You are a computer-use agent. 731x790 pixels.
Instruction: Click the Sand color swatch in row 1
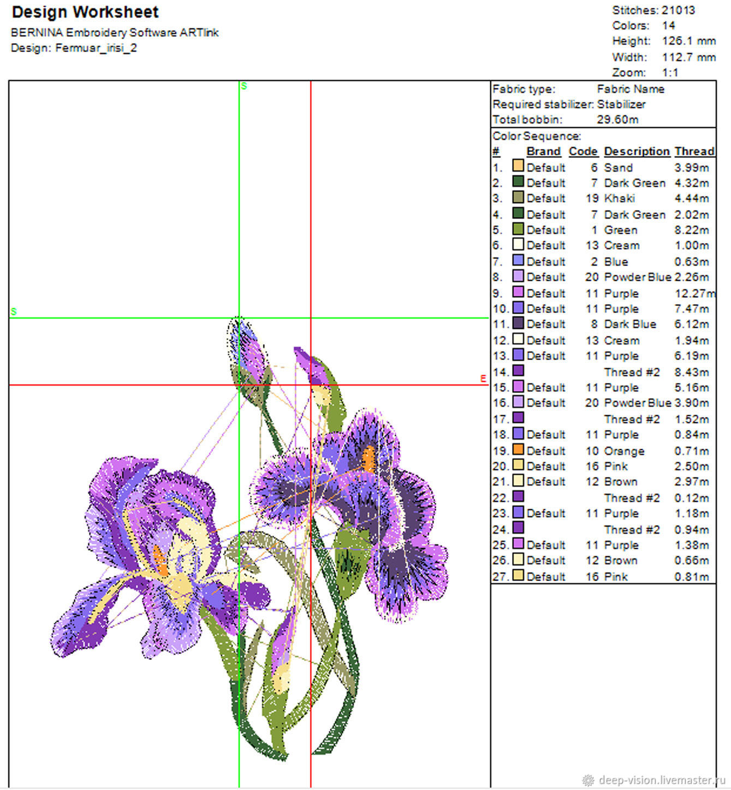pyautogui.click(x=518, y=166)
